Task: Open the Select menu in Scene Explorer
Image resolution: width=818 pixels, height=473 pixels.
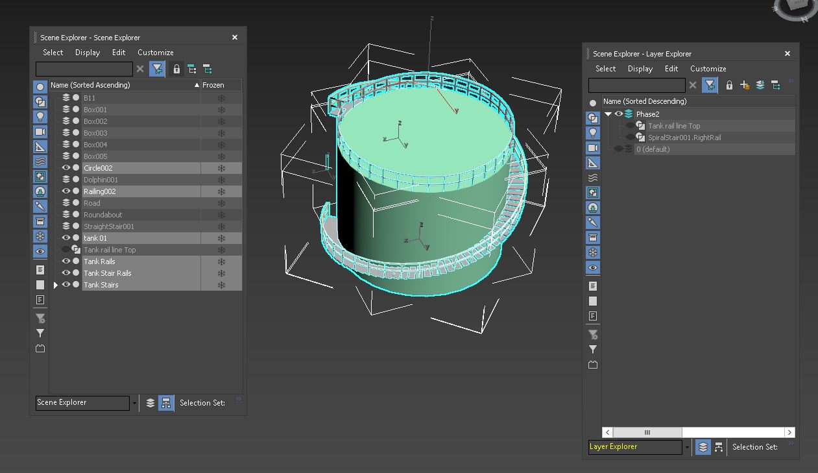Action: [53, 53]
